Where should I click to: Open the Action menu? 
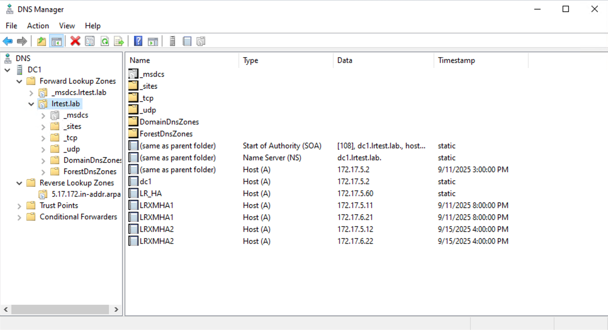pos(38,26)
